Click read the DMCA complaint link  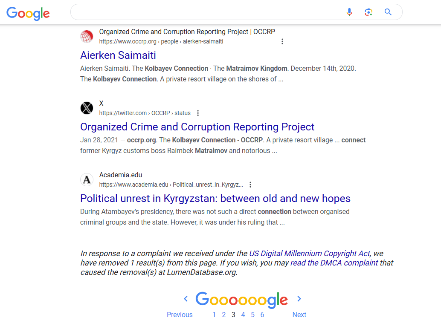pyautogui.click(x=334, y=263)
